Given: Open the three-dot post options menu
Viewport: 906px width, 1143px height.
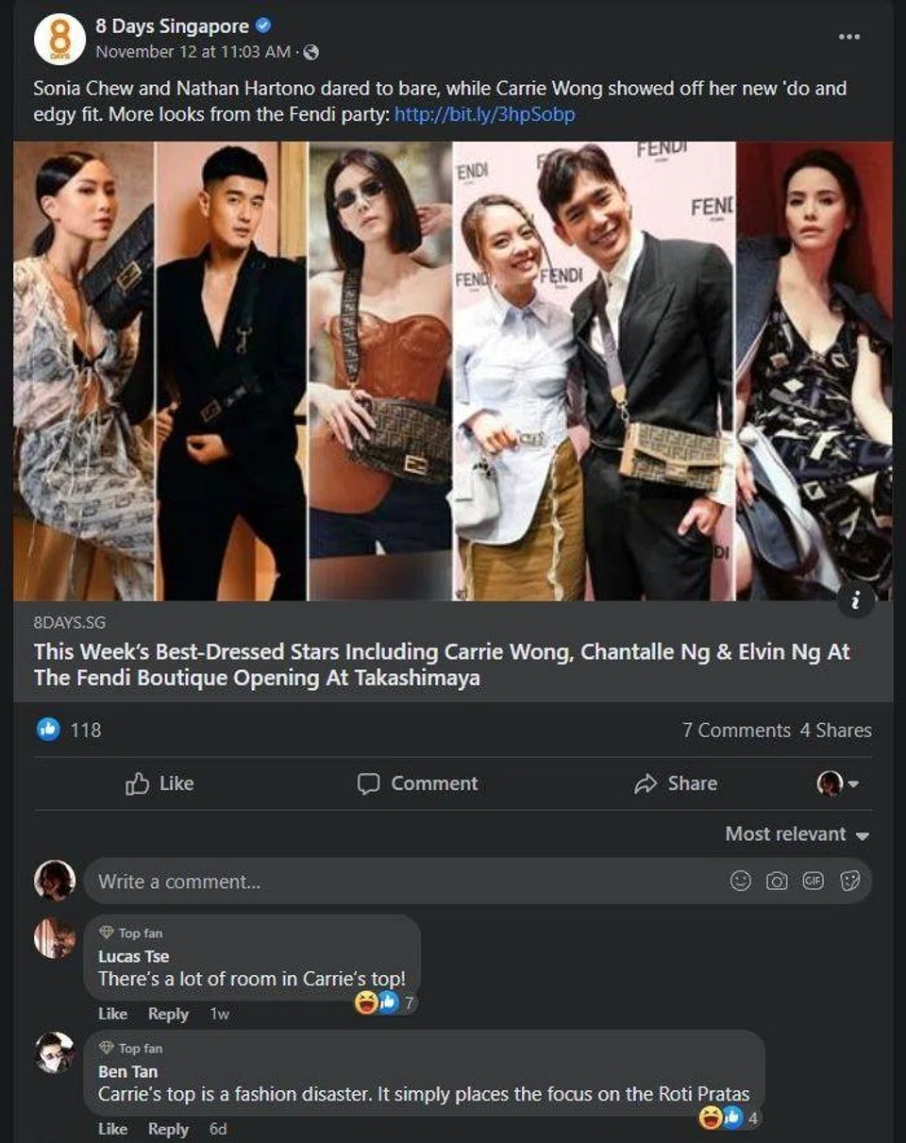Looking at the screenshot, I should click(848, 36).
